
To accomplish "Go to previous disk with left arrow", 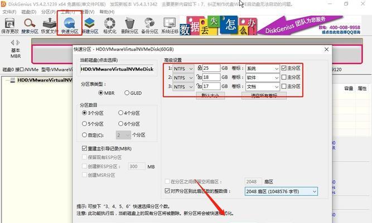I will point(12,43).
